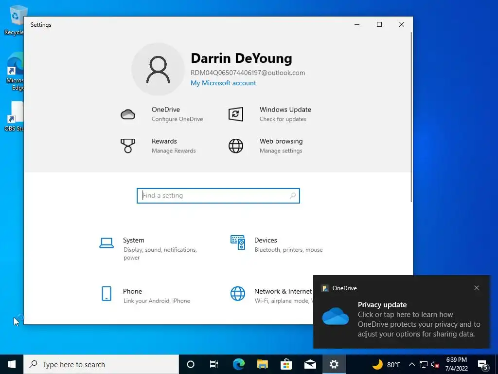Click 'Link your Android, iPhone' description
The width and height of the screenshot is (498, 374).
157,301
